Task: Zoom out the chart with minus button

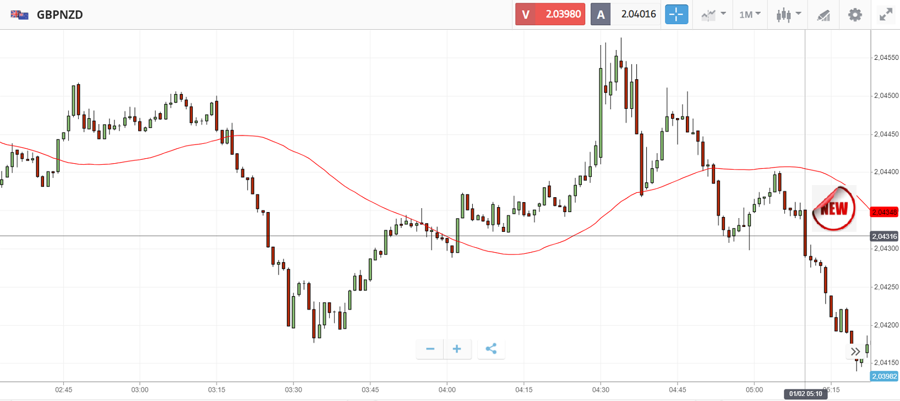Action: 430,349
